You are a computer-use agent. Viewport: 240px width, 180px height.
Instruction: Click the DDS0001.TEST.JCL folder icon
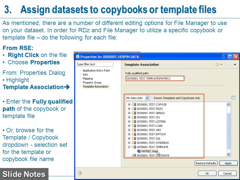pos(134,117)
